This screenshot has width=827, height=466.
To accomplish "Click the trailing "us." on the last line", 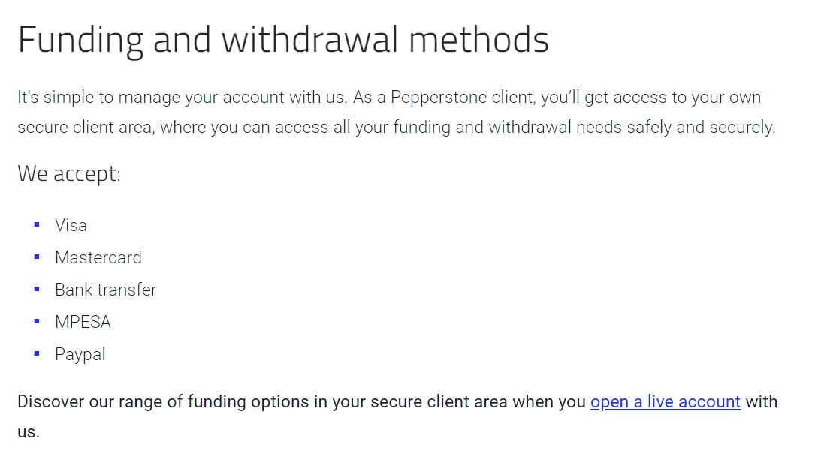I will [x=28, y=432].
